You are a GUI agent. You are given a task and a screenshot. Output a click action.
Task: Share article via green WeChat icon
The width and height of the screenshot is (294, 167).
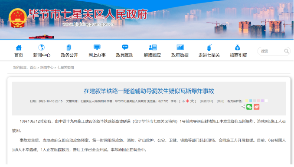click(x=249, y=107)
